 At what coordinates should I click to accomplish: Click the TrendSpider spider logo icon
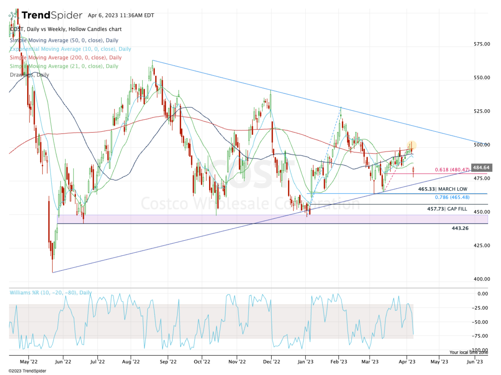pos(13,16)
